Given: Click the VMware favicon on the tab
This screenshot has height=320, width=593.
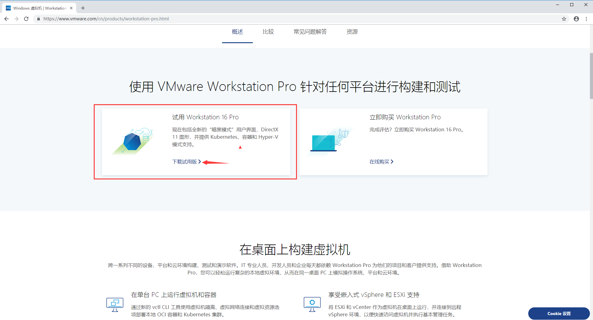Looking at the screenshot, I should (8, 8).
